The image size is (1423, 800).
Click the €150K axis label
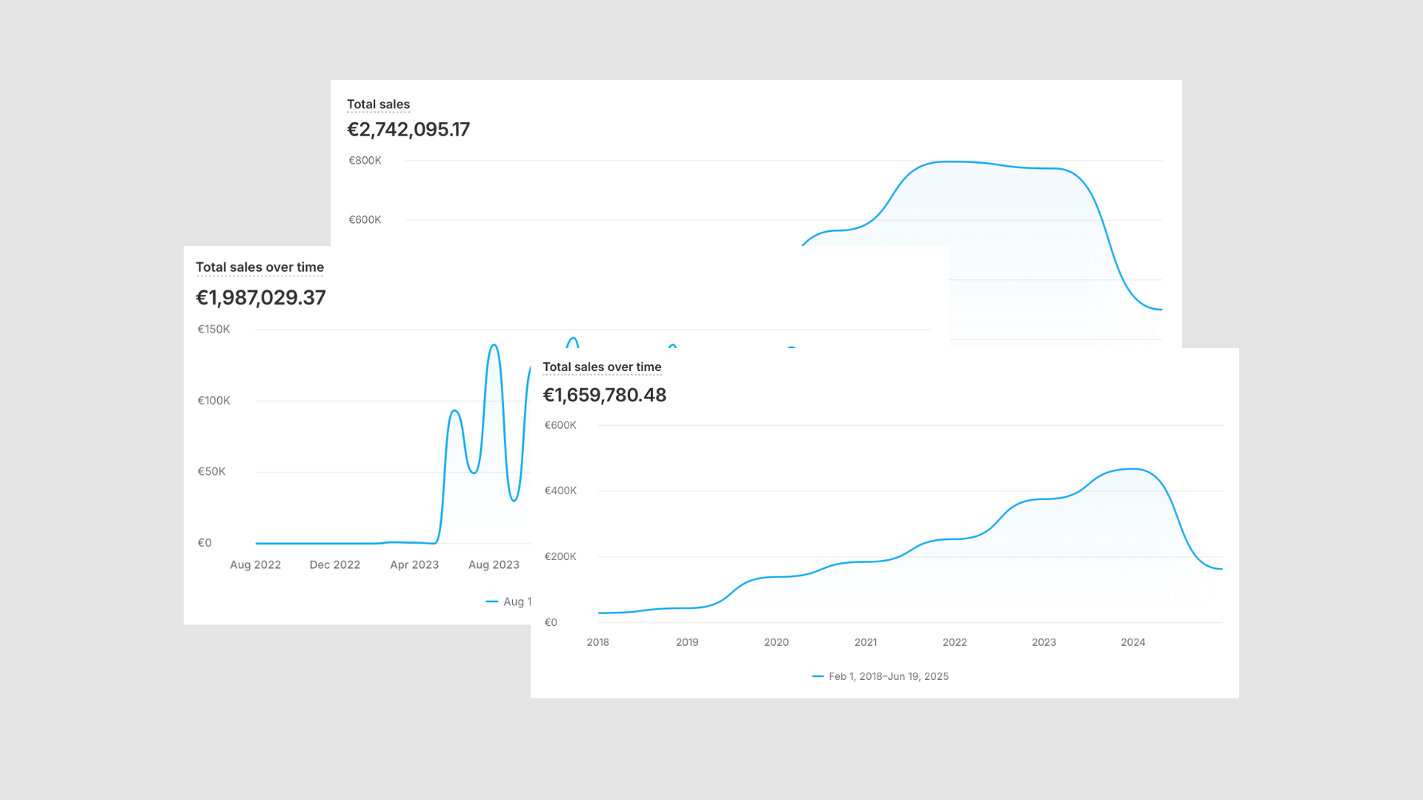[213, 330]
